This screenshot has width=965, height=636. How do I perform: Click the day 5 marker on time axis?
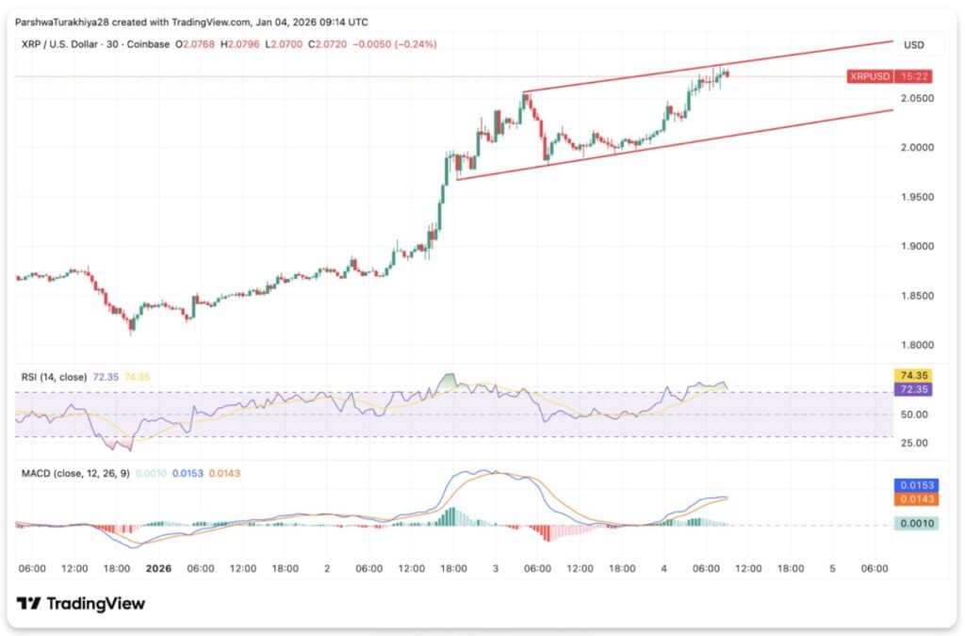click(832, 569)
